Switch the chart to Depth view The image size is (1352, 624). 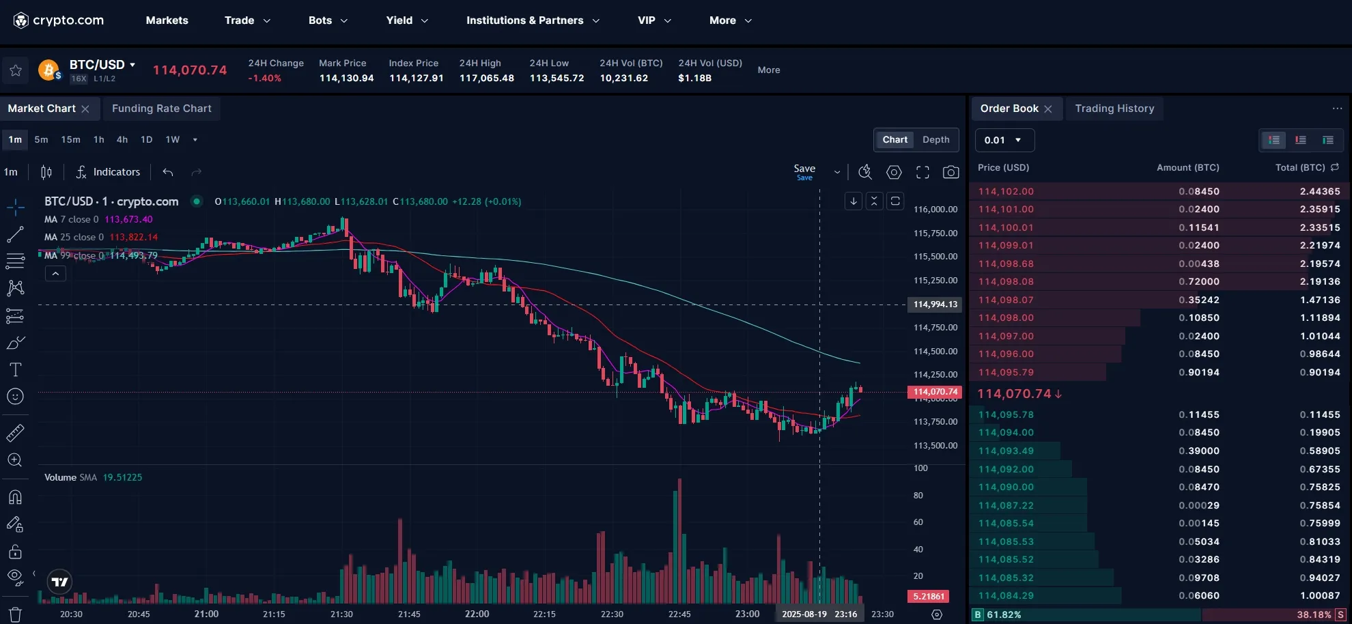pyautogui.click(x=935, y=140)
